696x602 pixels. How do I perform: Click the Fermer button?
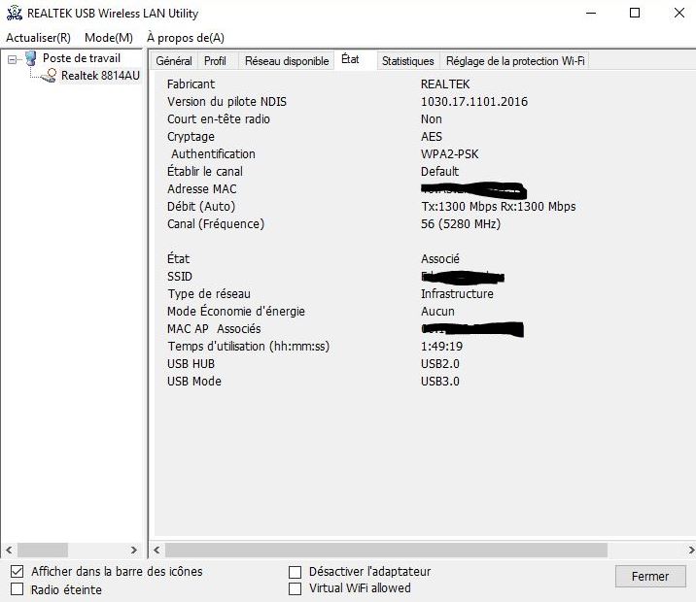pos(650,576)
